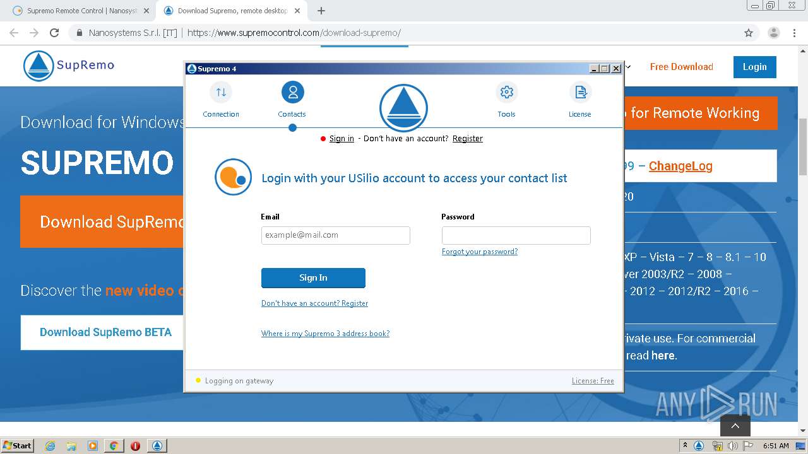Click the Email input field
808x454 pixels.
pyautogui.click(x=336, y=235)
